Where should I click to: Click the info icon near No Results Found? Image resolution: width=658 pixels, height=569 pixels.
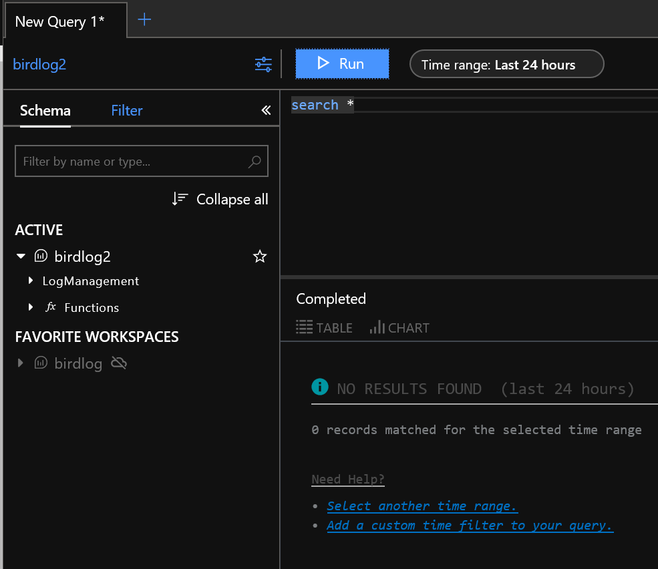[320, 387]
